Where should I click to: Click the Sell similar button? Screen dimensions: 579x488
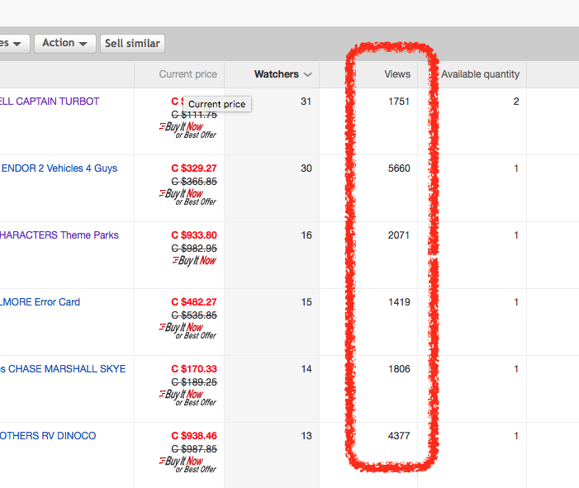point(132,43)
